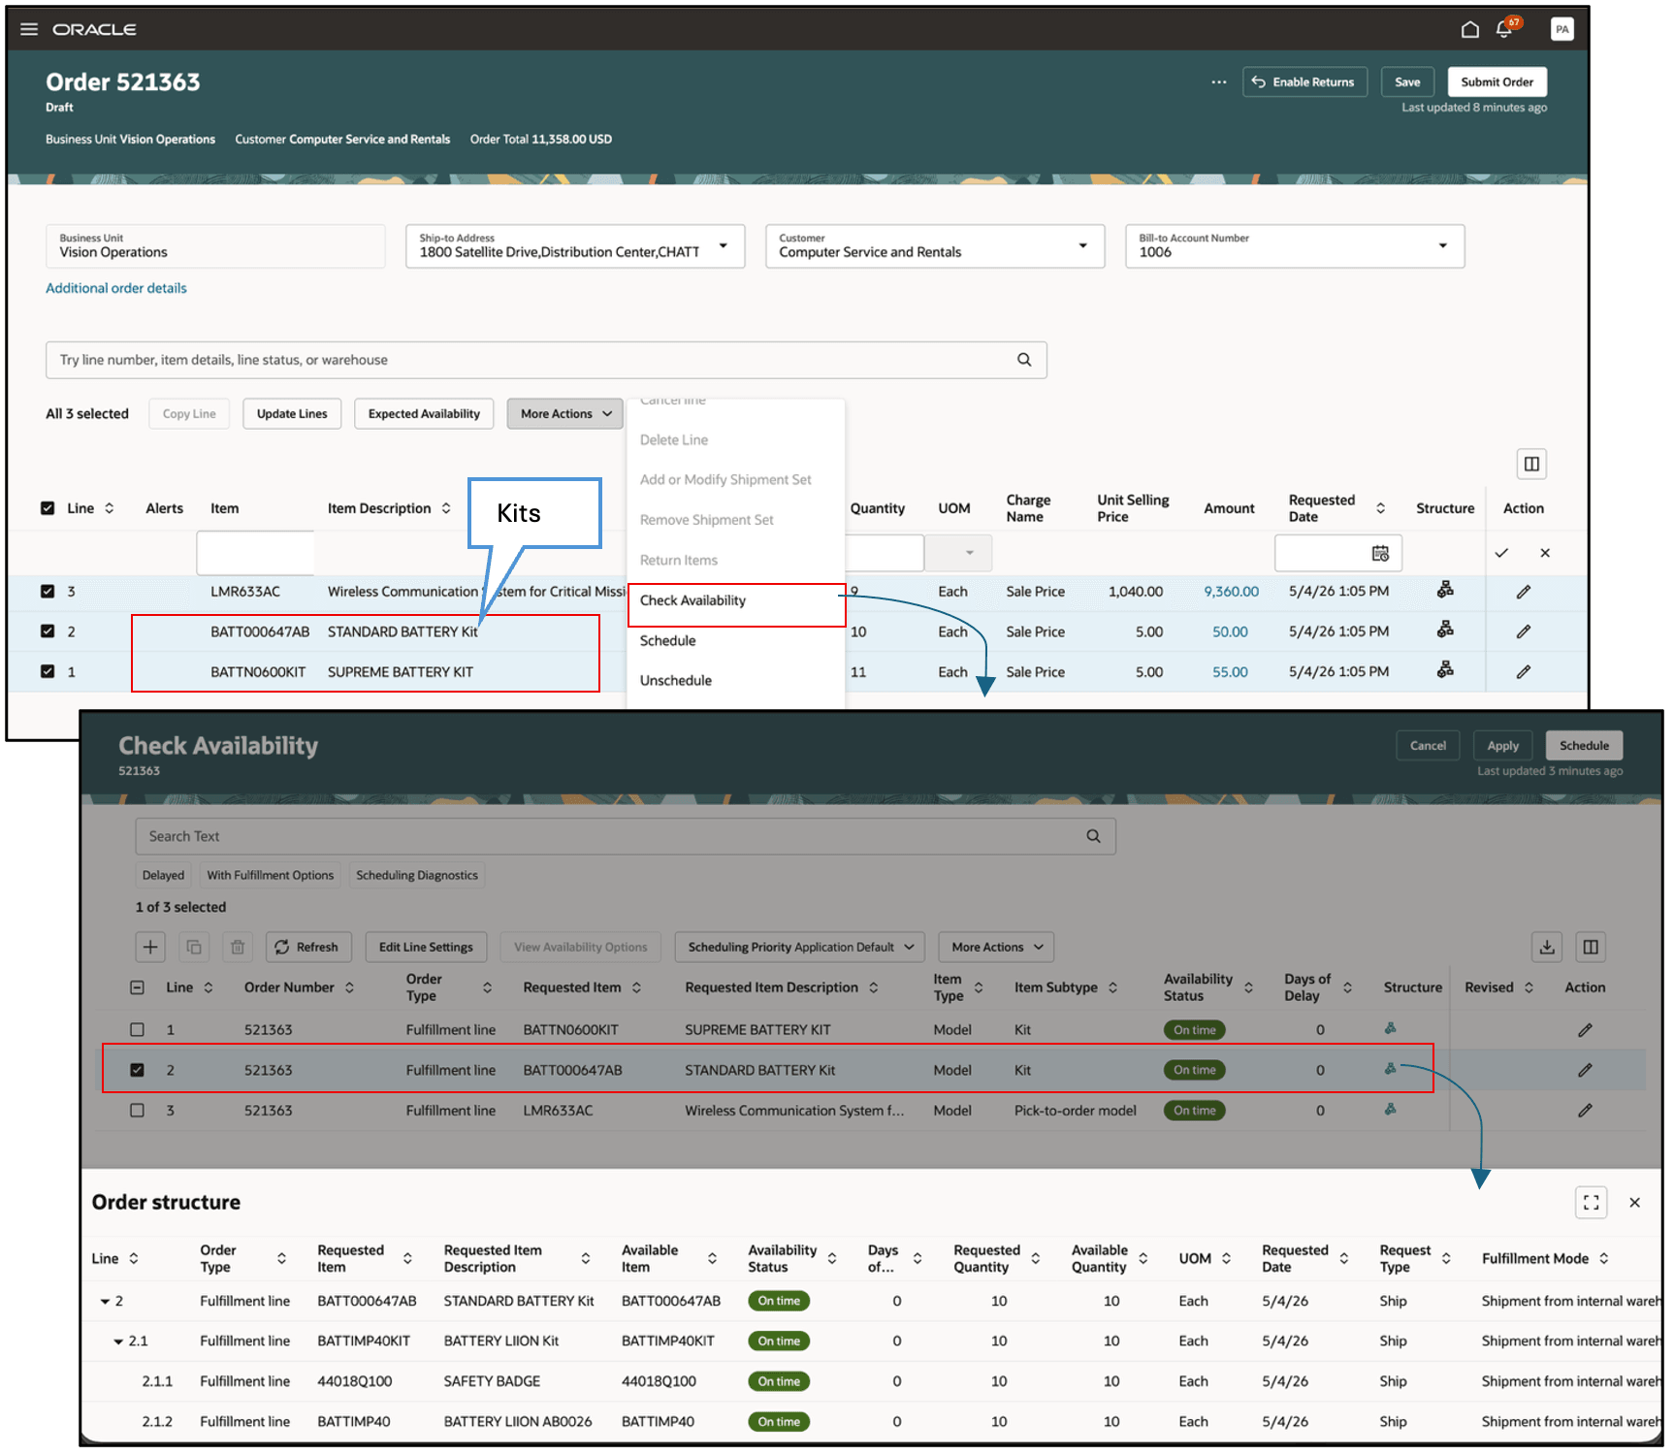This screenshot has width=1674, height=1455.
Task: Click the duplicate line icon in Check Availability
Action: pyautogui.click(x=194, y=947)
